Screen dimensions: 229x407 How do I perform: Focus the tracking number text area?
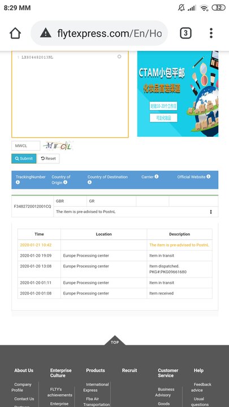click(x=70, y=94)
